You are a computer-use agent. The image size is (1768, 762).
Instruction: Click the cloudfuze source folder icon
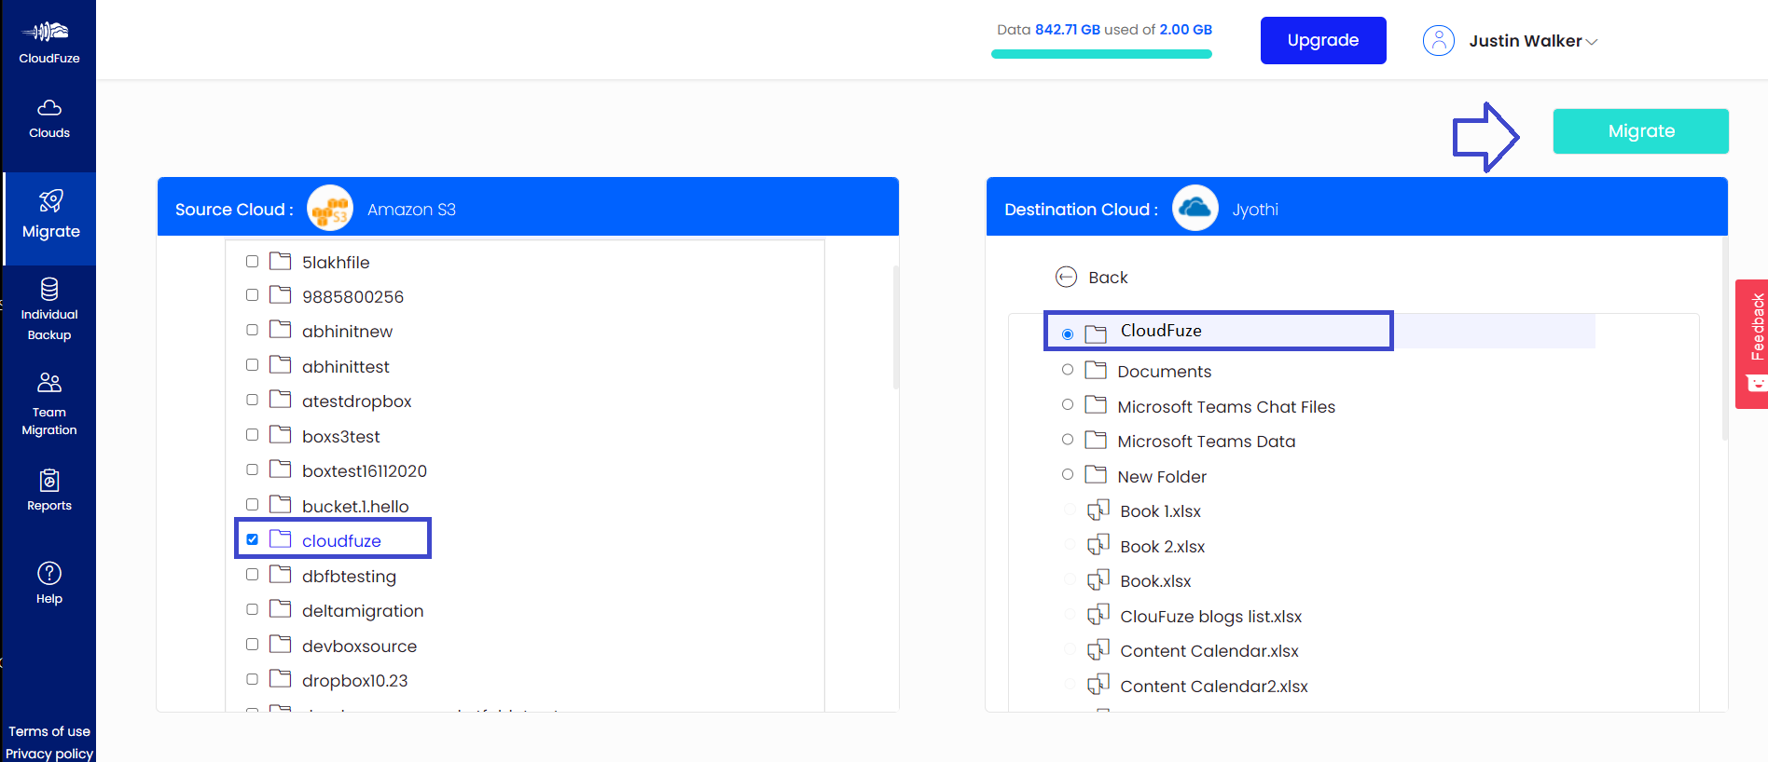click(x=281, y=539)
